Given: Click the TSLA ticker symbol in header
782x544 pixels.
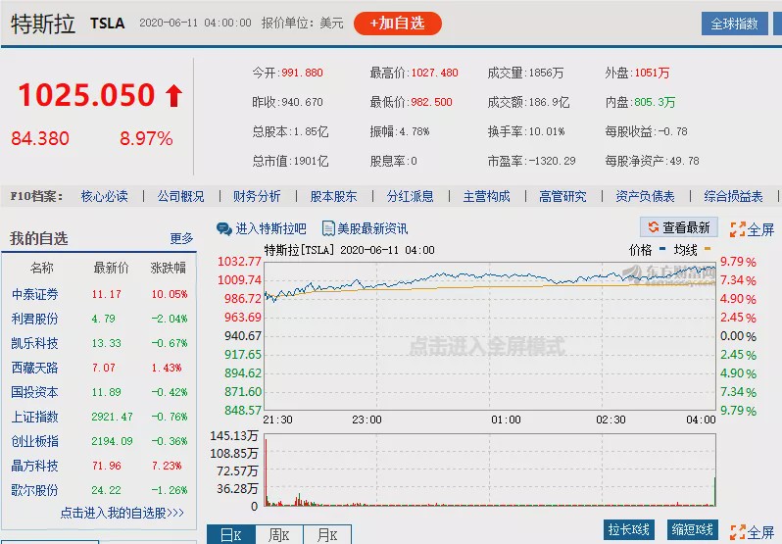Looking at the screenshot, I should [107, 23].
